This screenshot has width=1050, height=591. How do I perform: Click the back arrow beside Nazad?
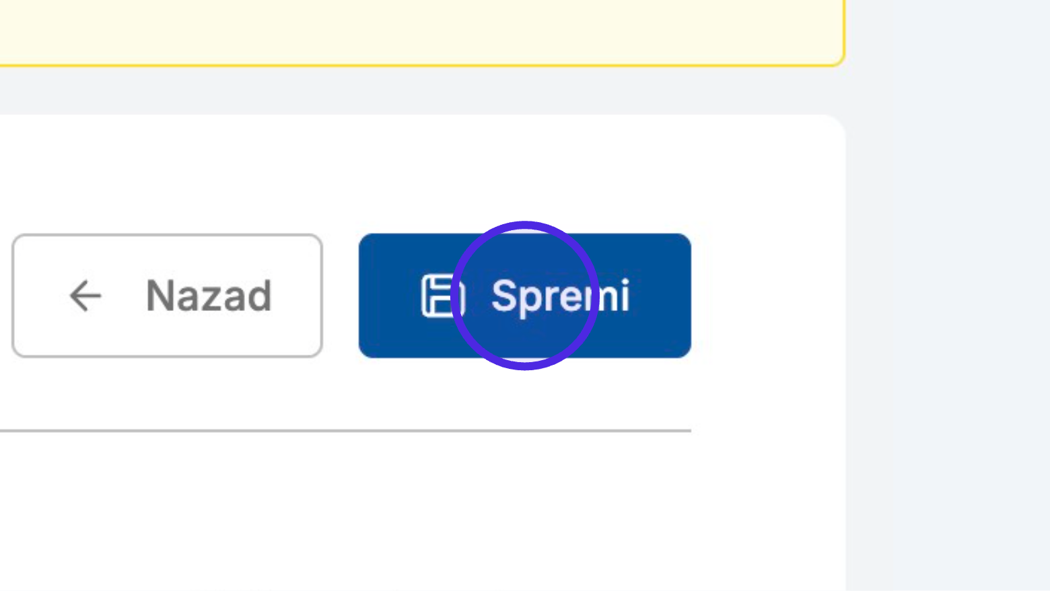pyautogui.click(x=85, y=295)
